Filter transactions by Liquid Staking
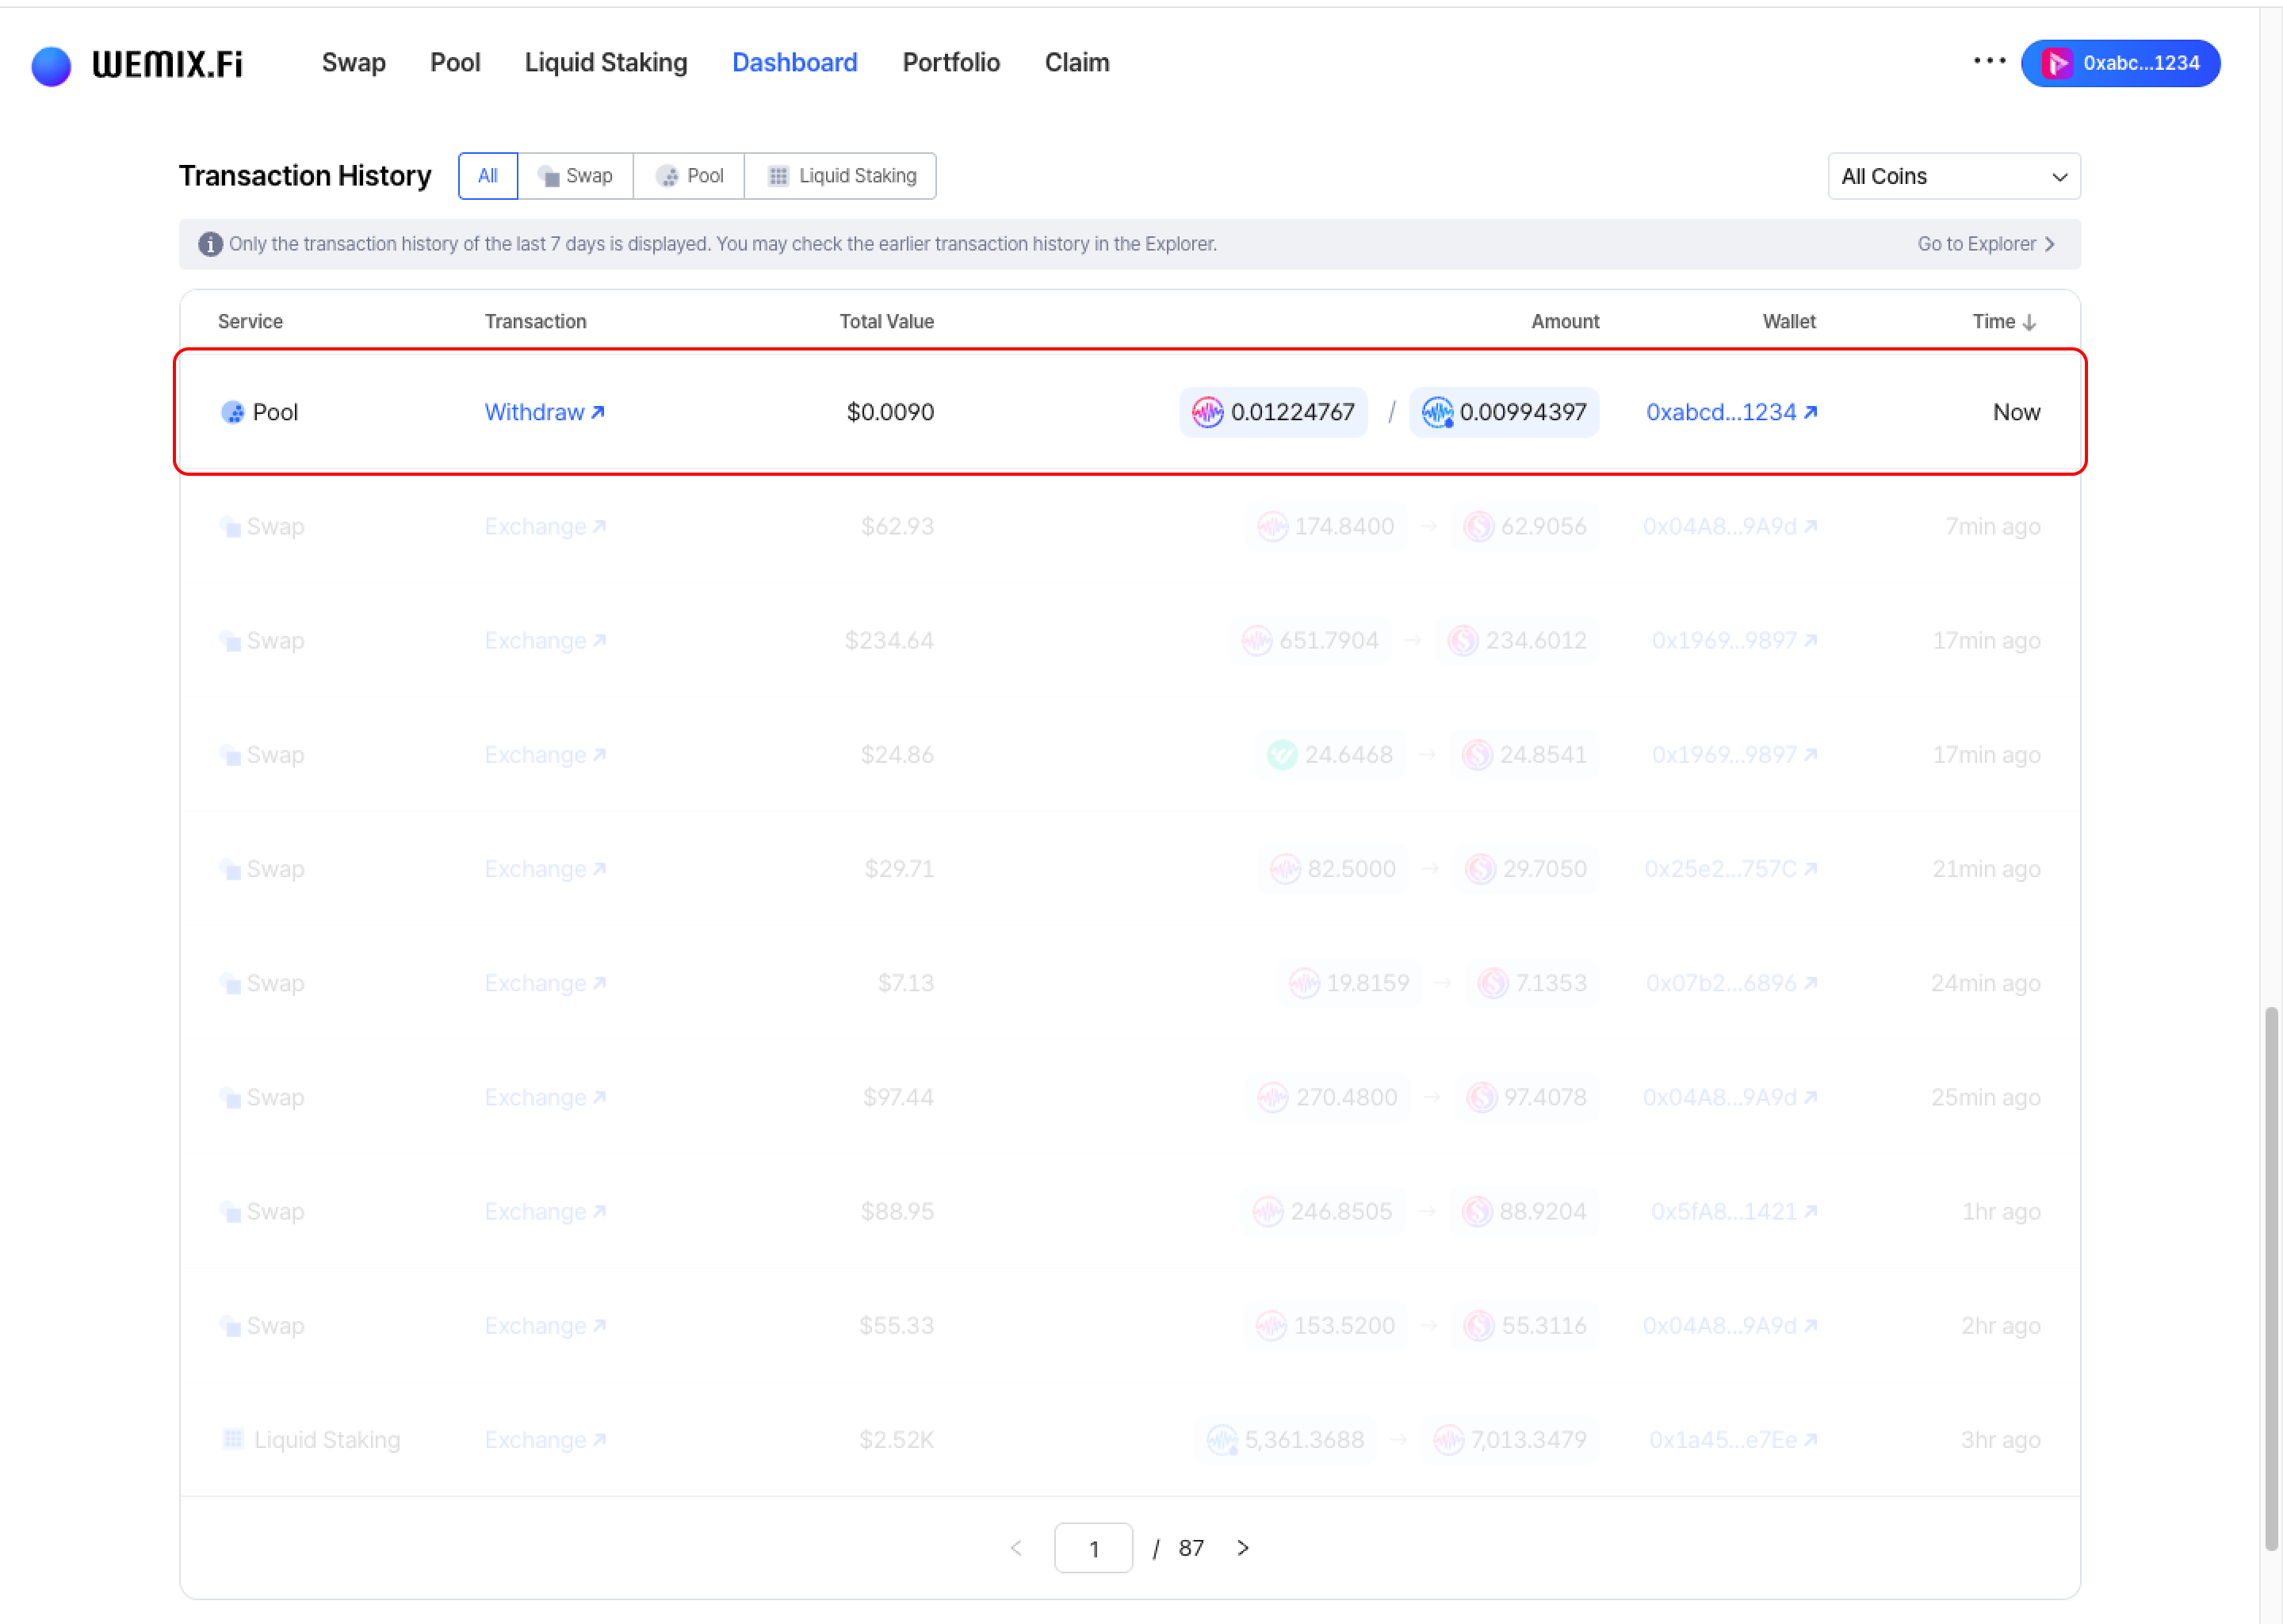2283x1624 pixels. coord(840,176)
